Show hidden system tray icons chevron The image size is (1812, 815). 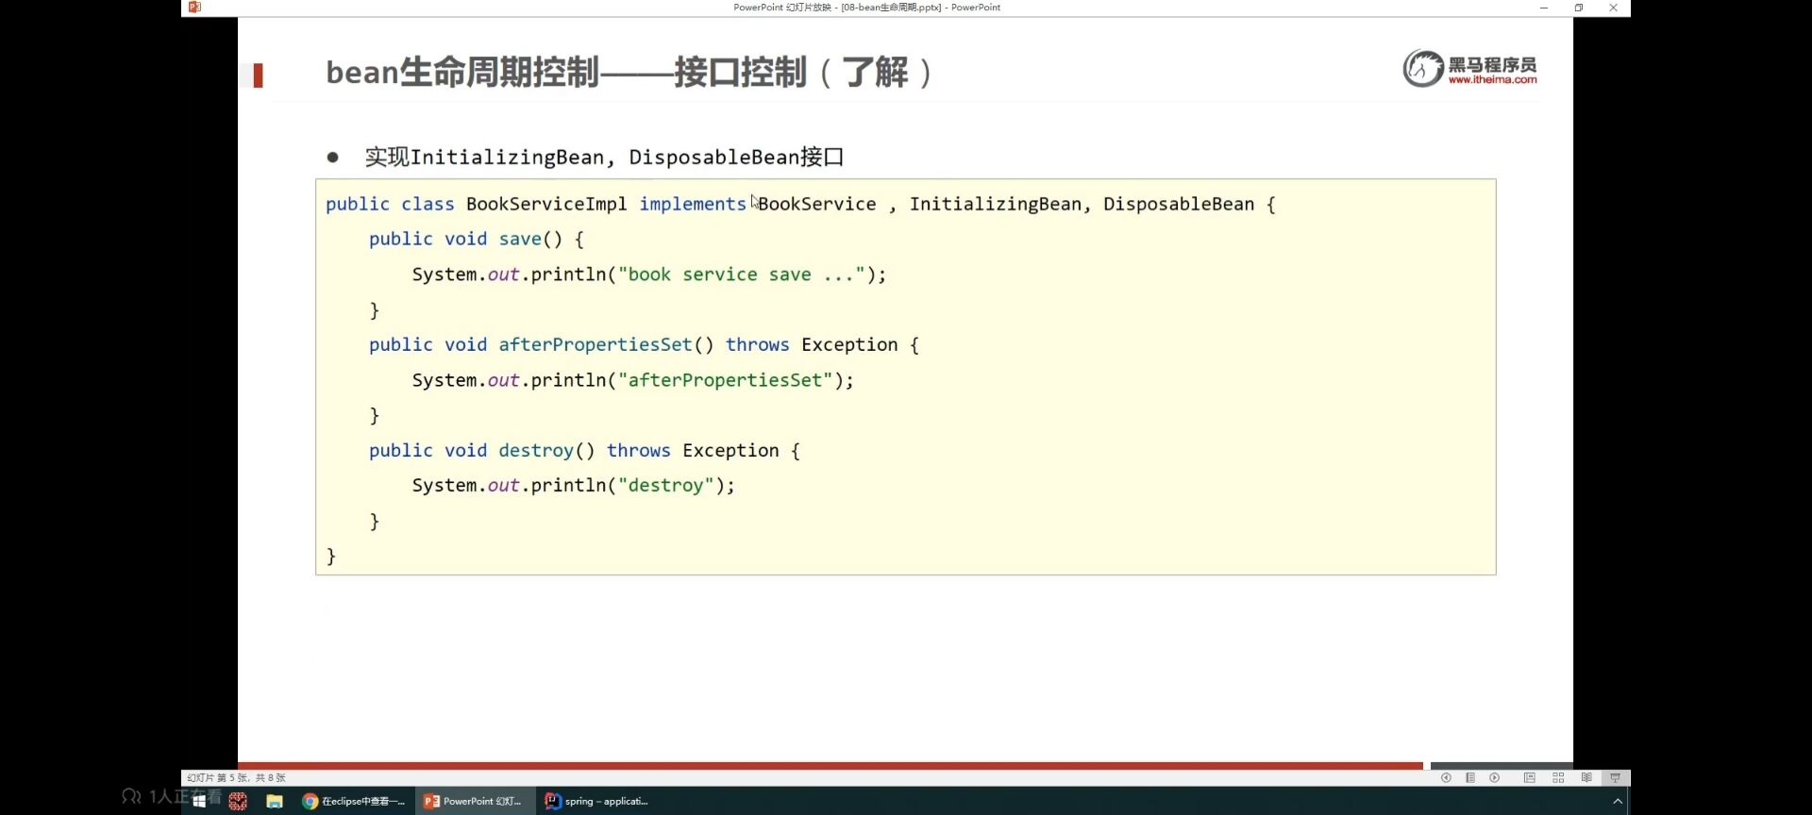[1618, 801]
